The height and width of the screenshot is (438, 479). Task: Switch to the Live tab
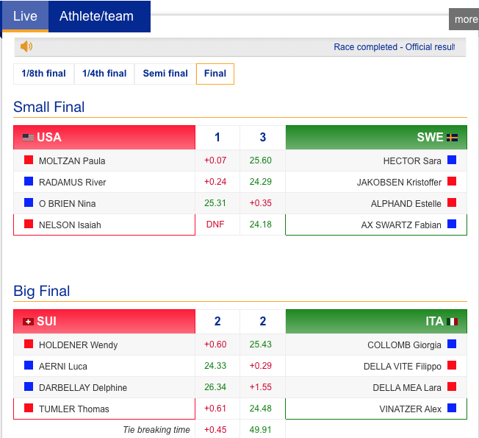pos(25,16)
